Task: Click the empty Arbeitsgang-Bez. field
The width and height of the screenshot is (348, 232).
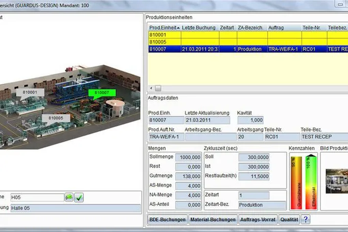Action: point(211,137)
